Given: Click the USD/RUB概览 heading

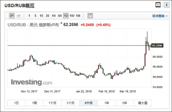Looking at the screenshot, I should 20,5.
